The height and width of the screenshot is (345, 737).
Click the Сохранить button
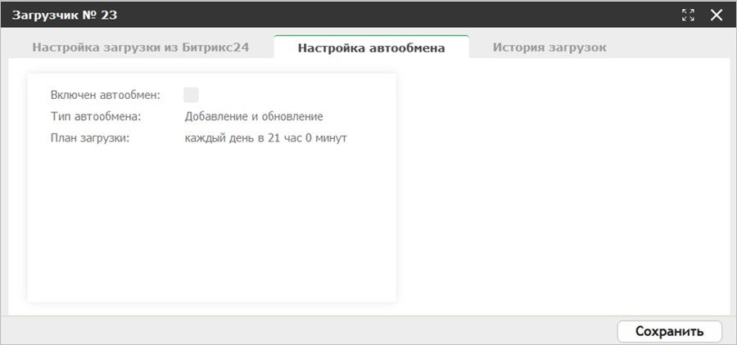coord(669,331)
